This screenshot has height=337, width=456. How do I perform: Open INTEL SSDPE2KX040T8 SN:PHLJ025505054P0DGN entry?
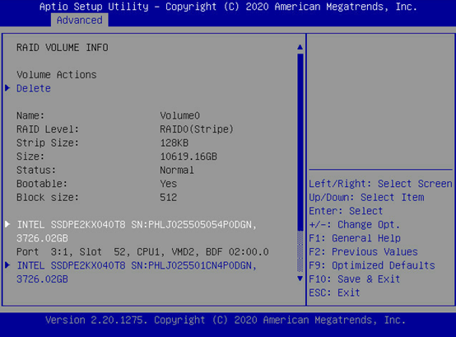click(x=137, y=232)
